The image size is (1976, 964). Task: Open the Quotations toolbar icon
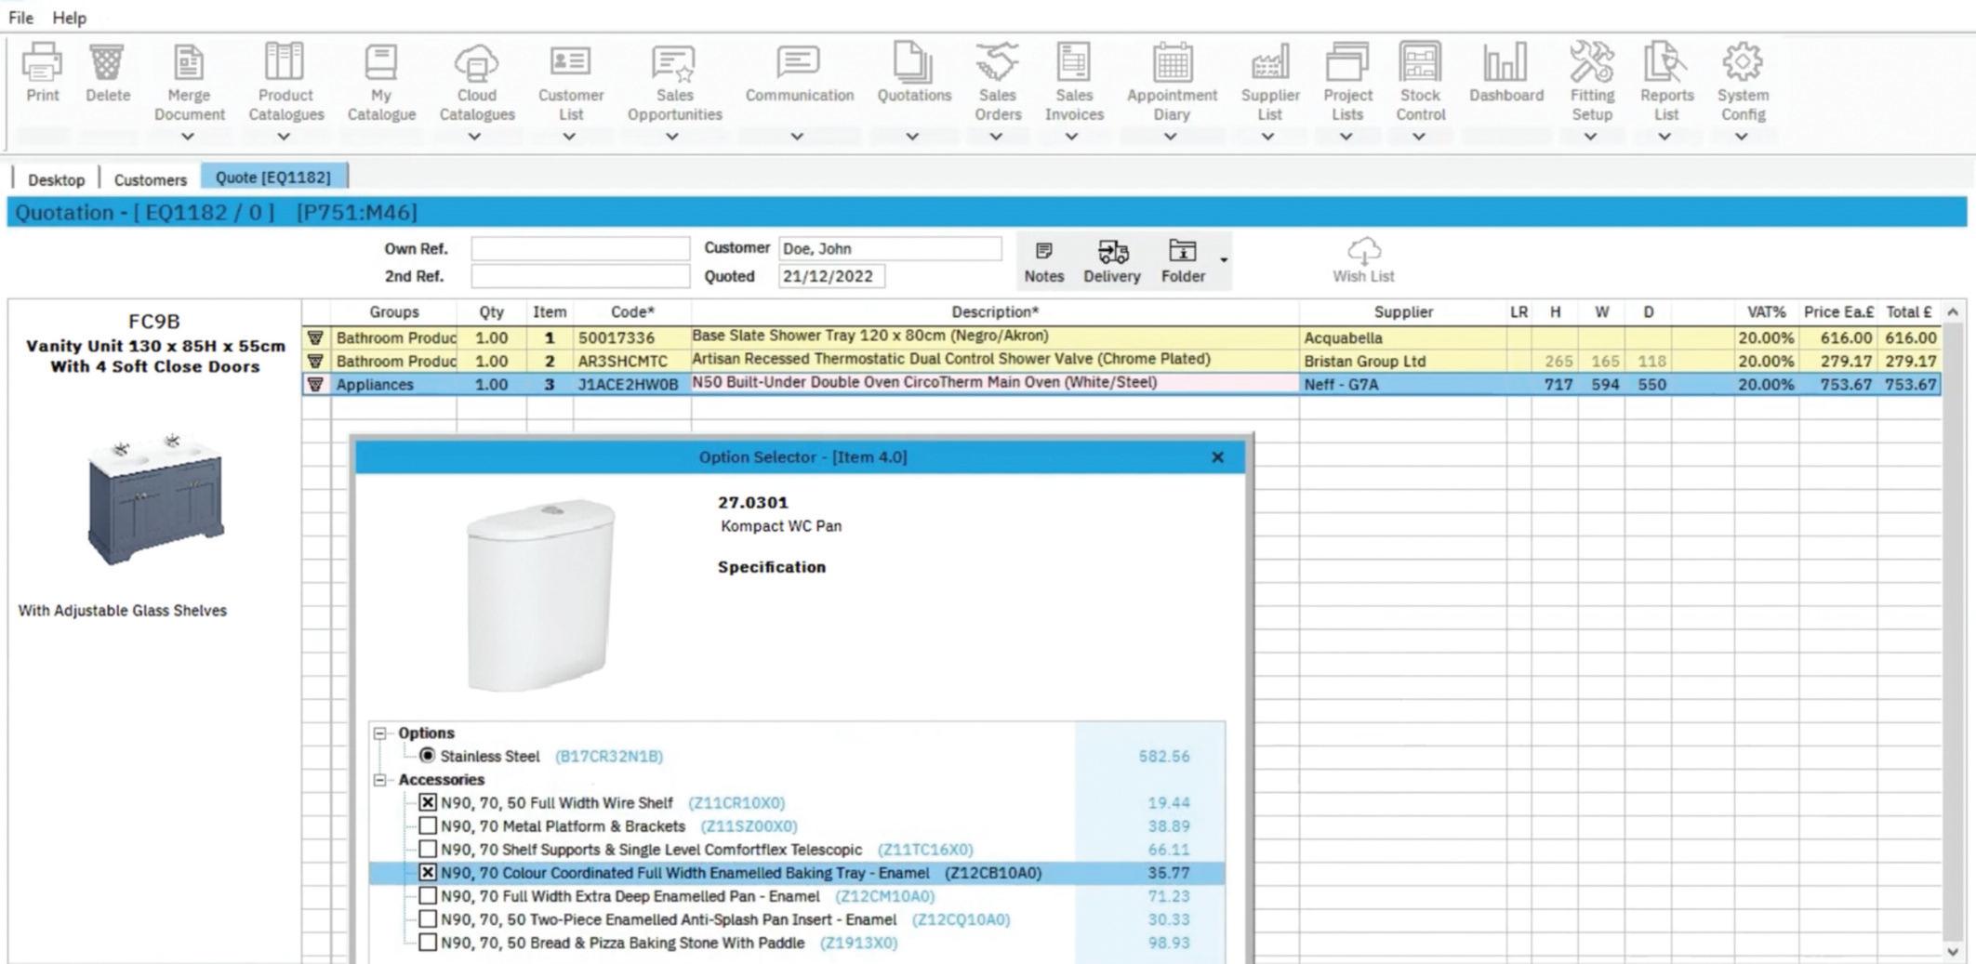pos(913,61)
